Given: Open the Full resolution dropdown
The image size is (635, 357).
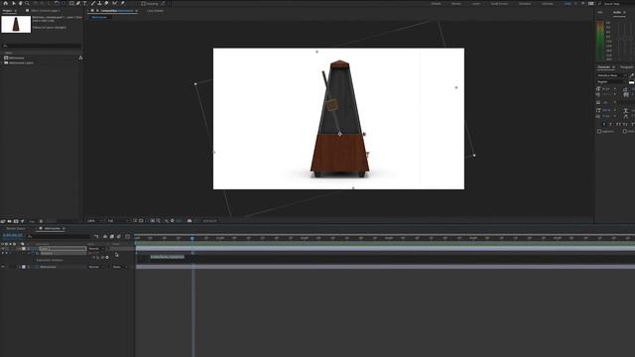Looking at the screenshot, I should click(x=117, y=220).
